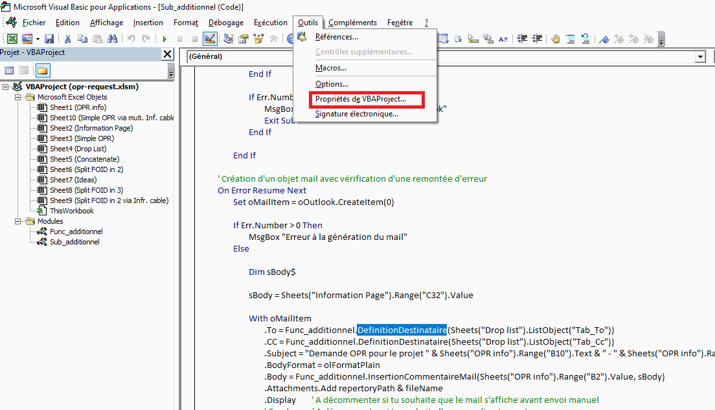This screenshot has height=410, width=715.
Task: Collapse the Modules folder in the tree
Action: [16, 221]
